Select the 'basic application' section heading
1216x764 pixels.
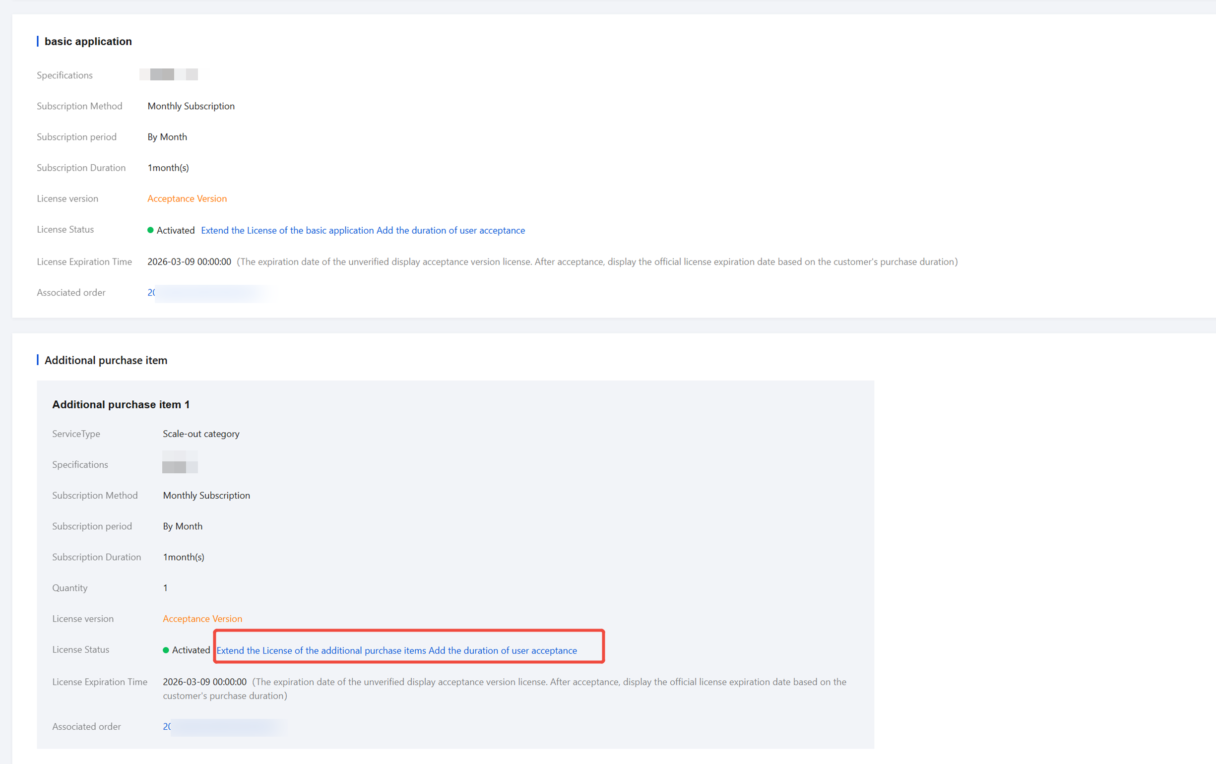88,41
